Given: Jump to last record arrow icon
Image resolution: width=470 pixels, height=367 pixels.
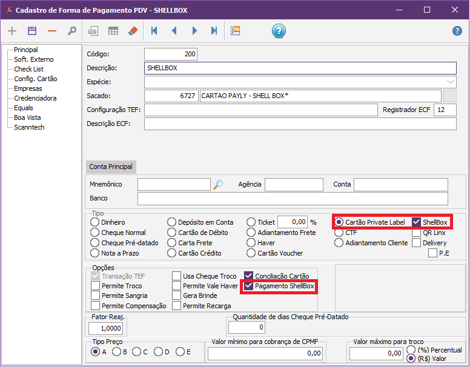Looking at the screenshot, I should coord(214,31).
